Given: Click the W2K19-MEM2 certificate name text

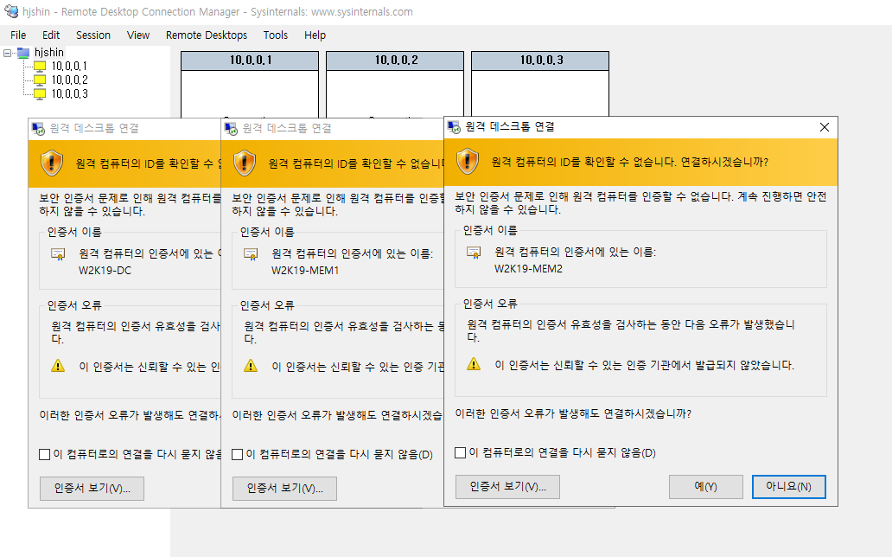Looking at the screenshot, I should [x=528, y=269].
